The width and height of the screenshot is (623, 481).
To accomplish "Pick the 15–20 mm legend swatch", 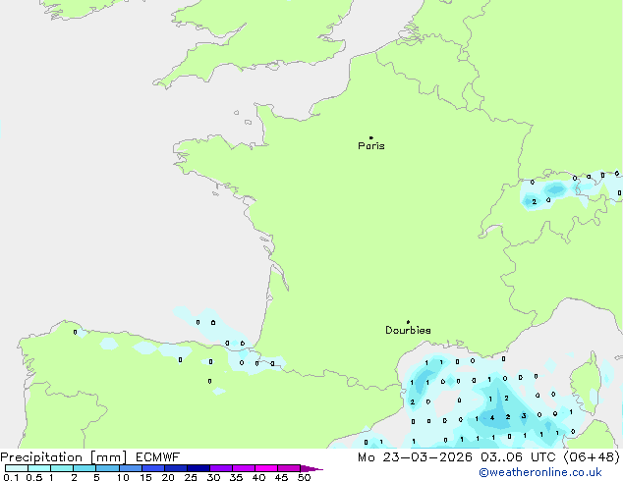I will click(x=153, y=468).
